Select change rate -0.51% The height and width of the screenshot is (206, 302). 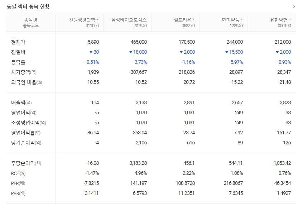click(92, 62)
